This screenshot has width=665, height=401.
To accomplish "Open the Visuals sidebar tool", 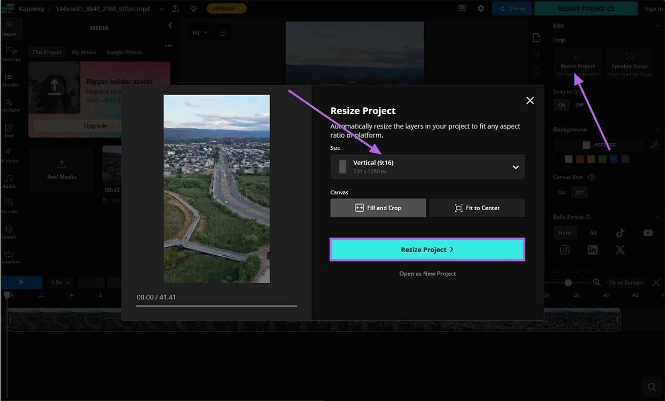I will 9,206.
